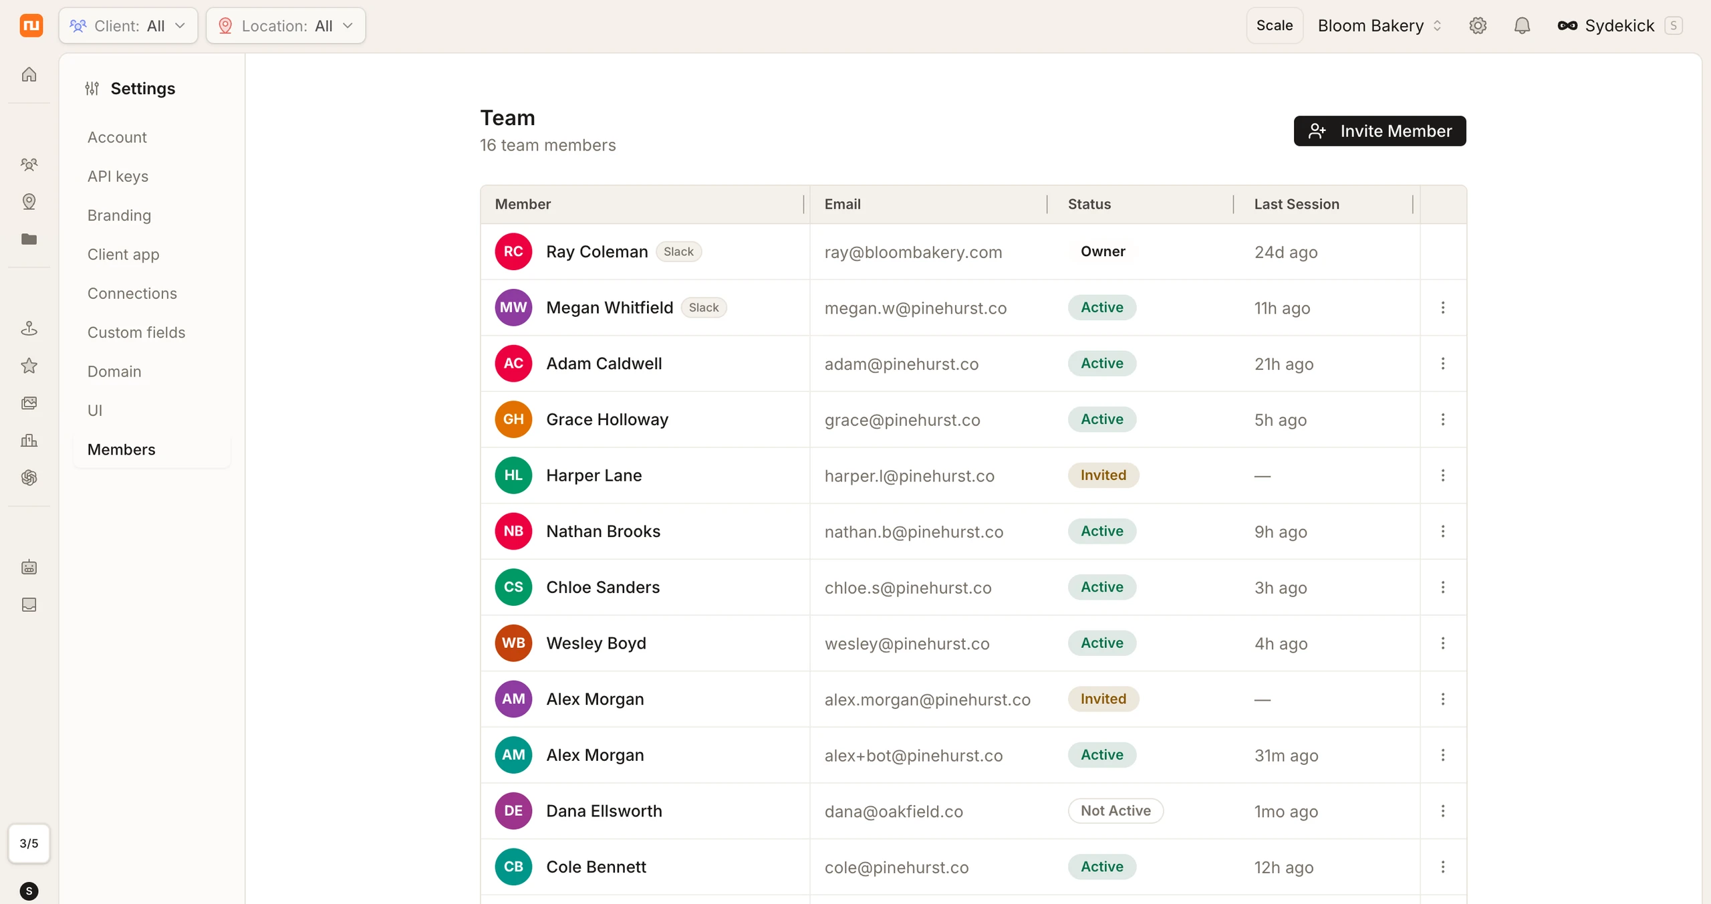Open the star icon in sidebar
The width and height of the screenshot is (1711, 904).
click(29, 366)
